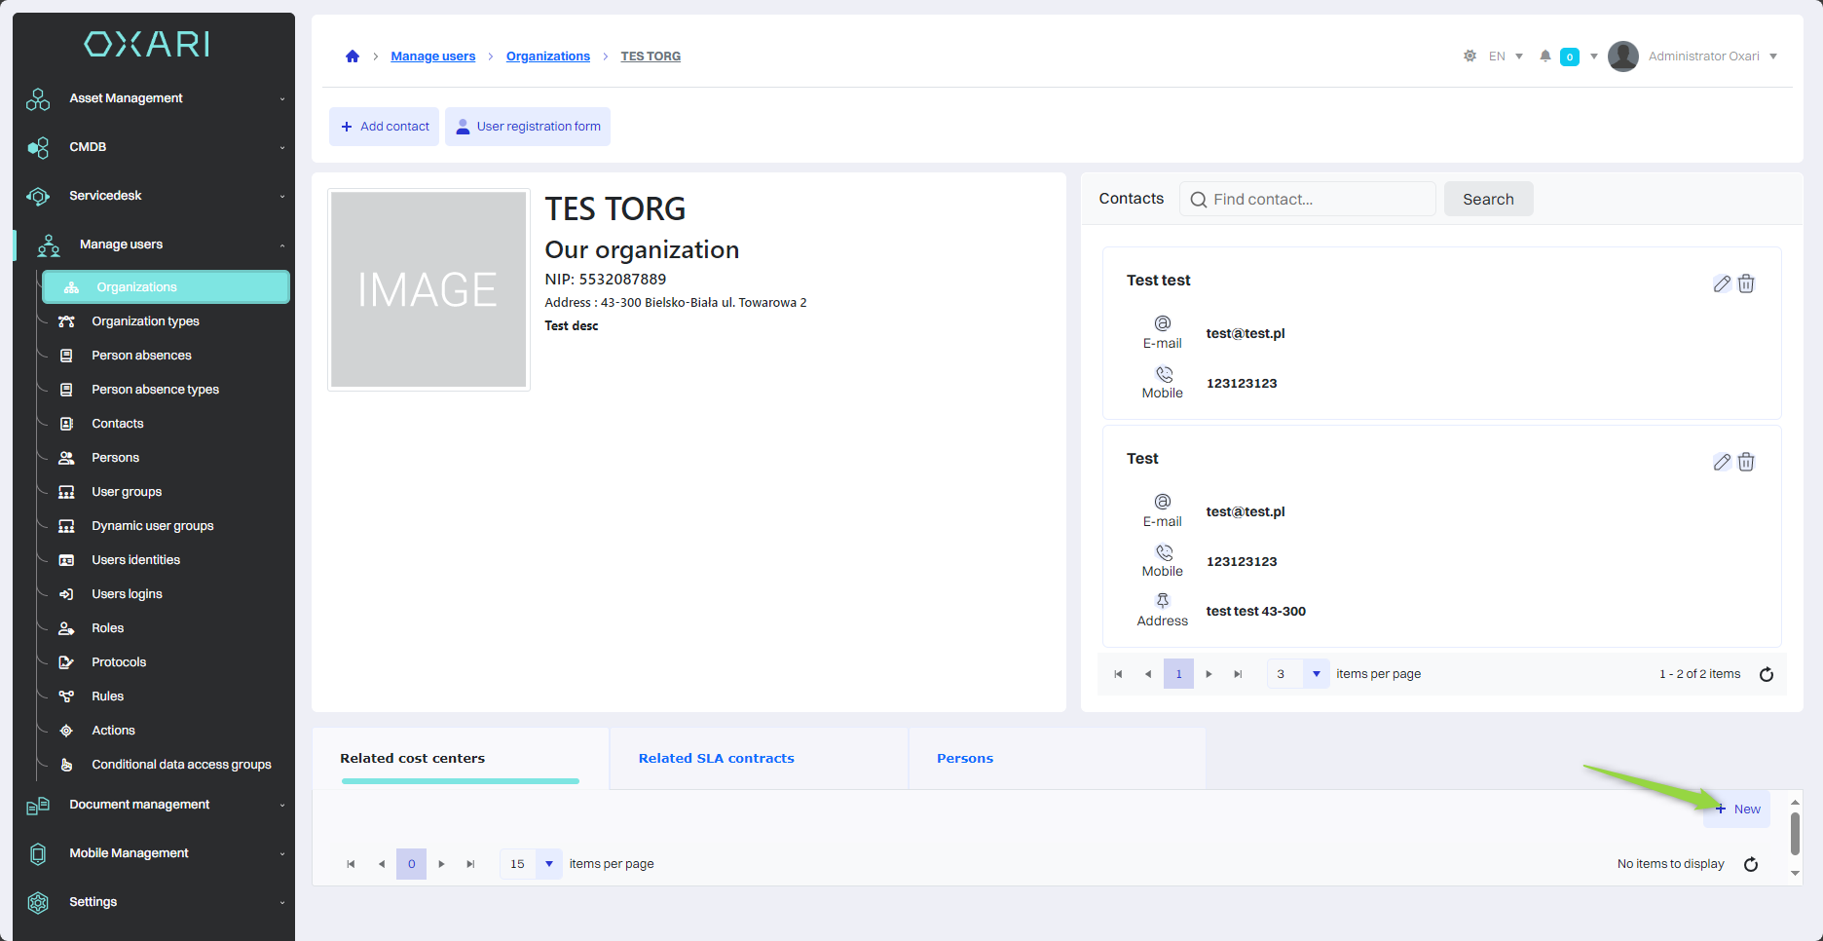The image size is (1823, 941).
Task: Click the Find contact search field
Action: tap(1310, 199)
